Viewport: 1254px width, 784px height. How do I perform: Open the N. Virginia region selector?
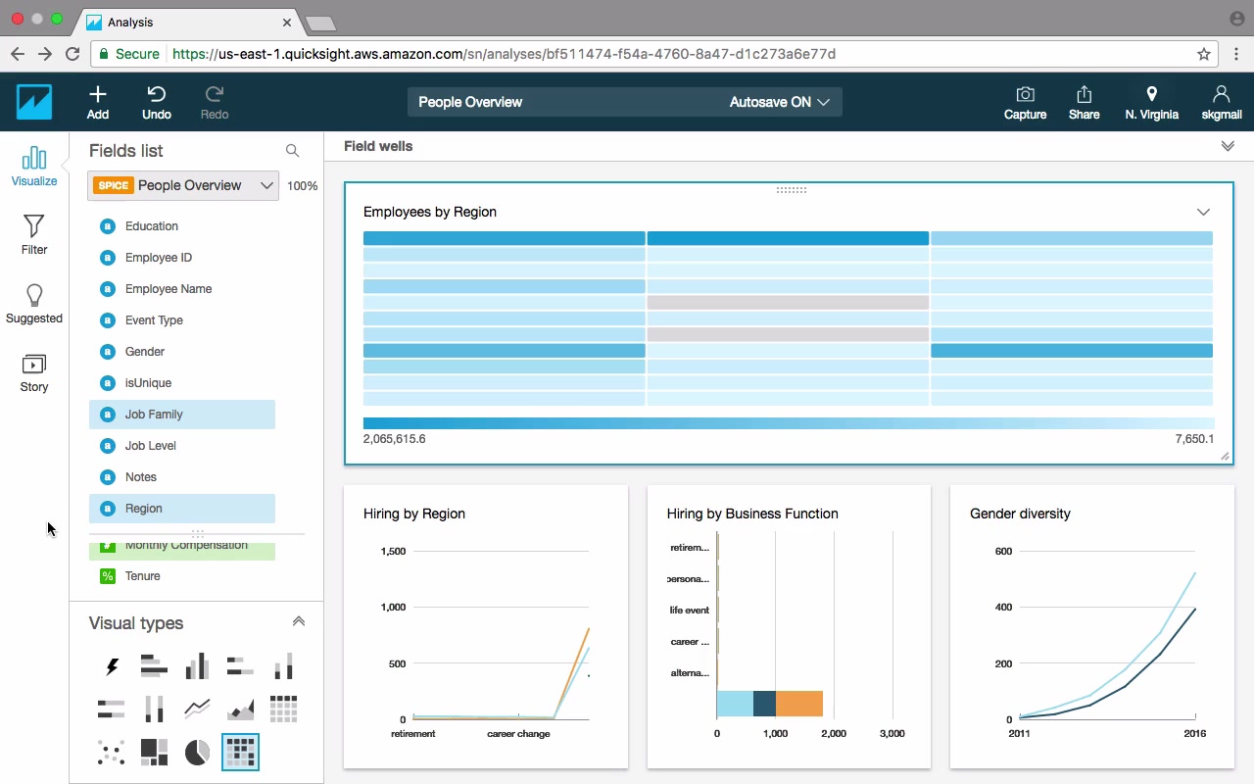point(1151,102)
